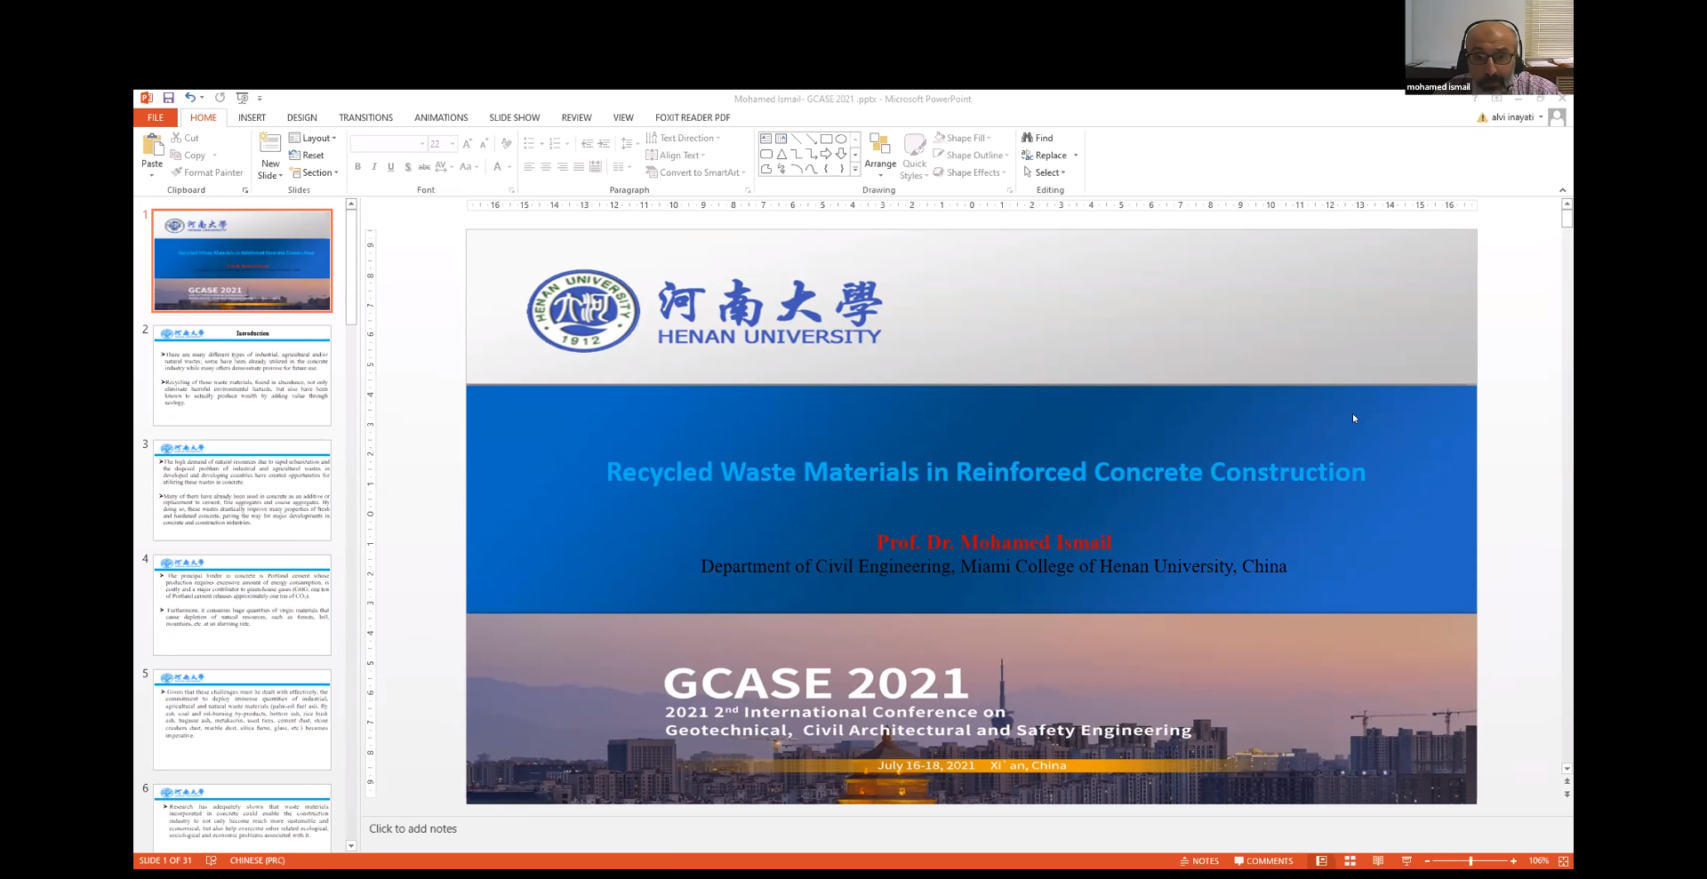1707x879 pixels.
Task: Click Find in Editing group
Action: (1038, 138)
